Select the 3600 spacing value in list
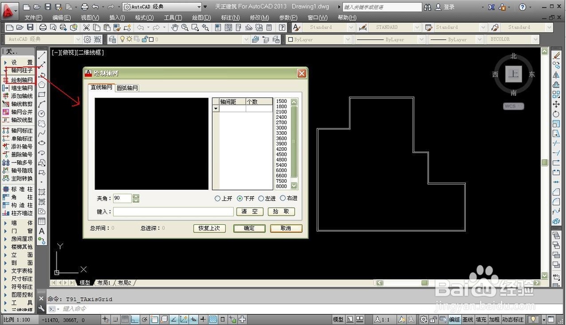 281,138
